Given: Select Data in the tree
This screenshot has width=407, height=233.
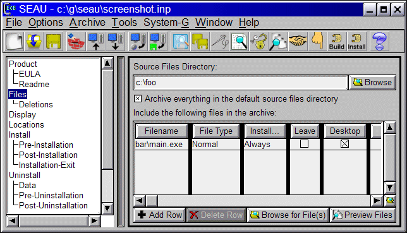Looking at the screenshot, I should tap(27, 186).
